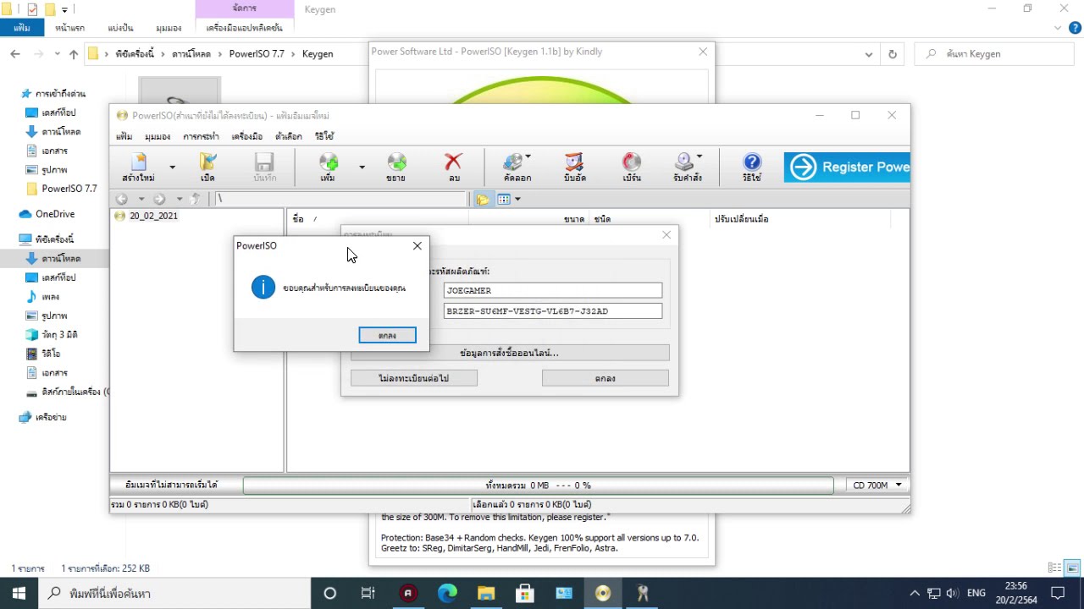This screenshot has height=609, width=1084.
Task: Click the up-folder icon in PowerISO
Action: point(196,200)
